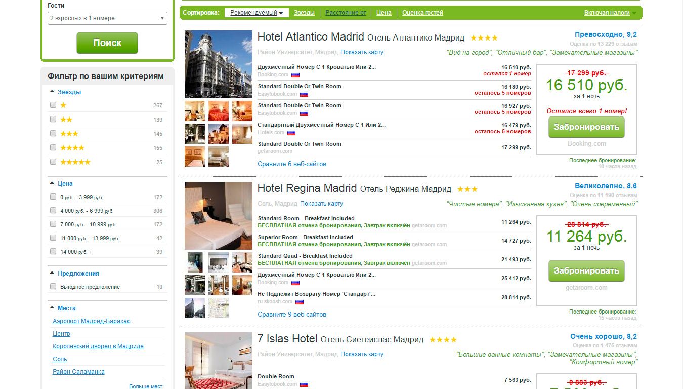Open the guests dropdown '2 взрослых в 1 номере'
The image size is (683, 389).
coord(107,18)
